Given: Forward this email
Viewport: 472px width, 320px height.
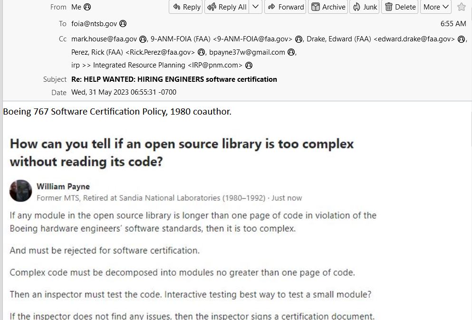Looking at the screenshot, I should (x=285, y=7).
